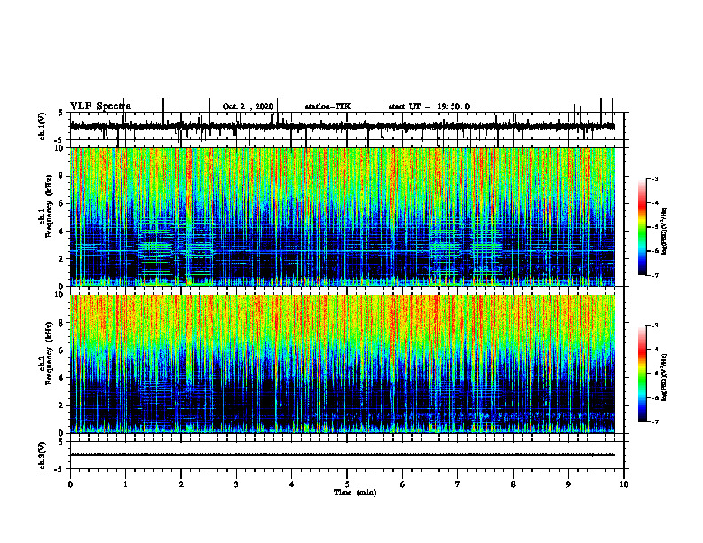
Task: Click the "Time (min)" x-axis label
Action: point(355,492)
